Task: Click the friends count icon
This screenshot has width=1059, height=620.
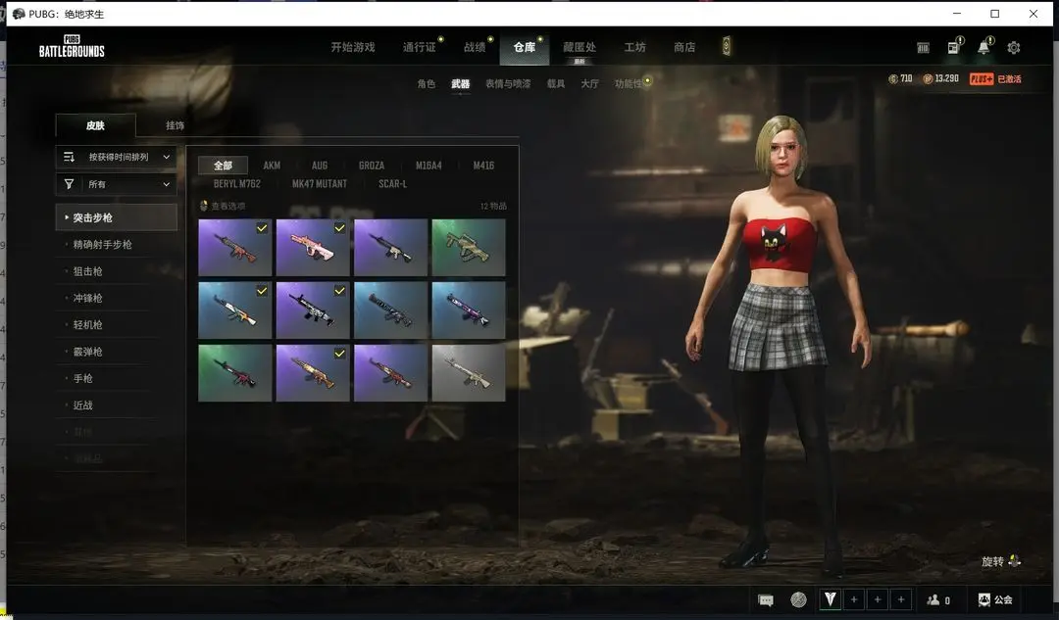Action: click(938, 599)
